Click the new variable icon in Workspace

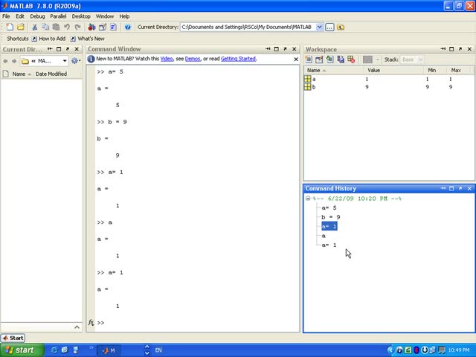pos(309,59)
